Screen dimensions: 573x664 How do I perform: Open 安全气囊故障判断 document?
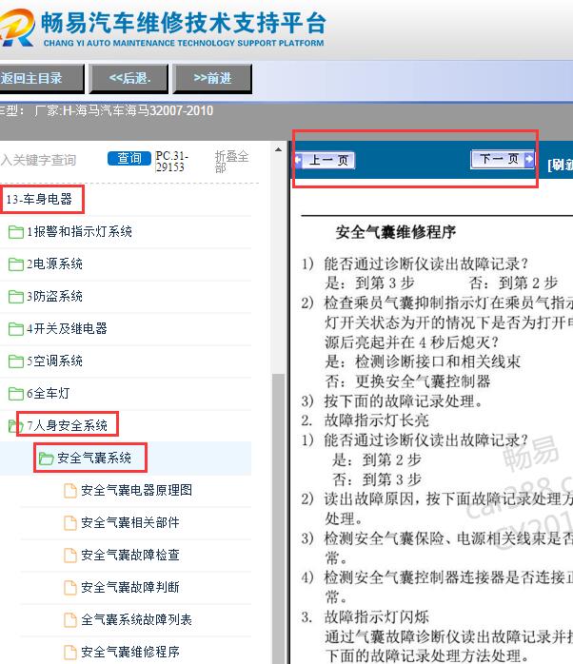tap(130, 587)
